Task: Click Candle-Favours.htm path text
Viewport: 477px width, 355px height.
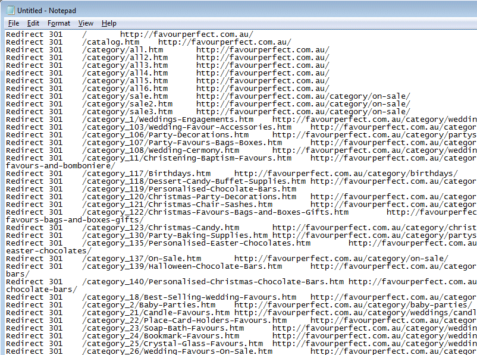Action: (187, 313)
